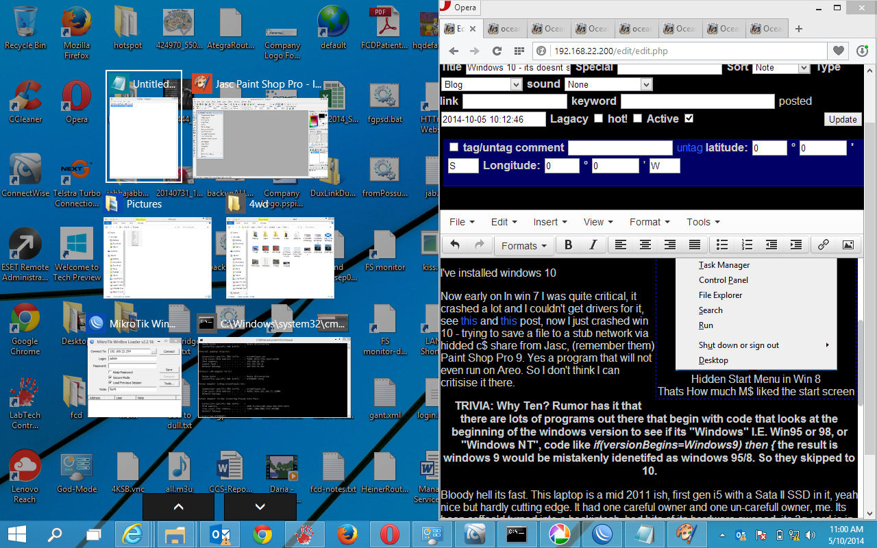Click the untag link

pos(689,147)
